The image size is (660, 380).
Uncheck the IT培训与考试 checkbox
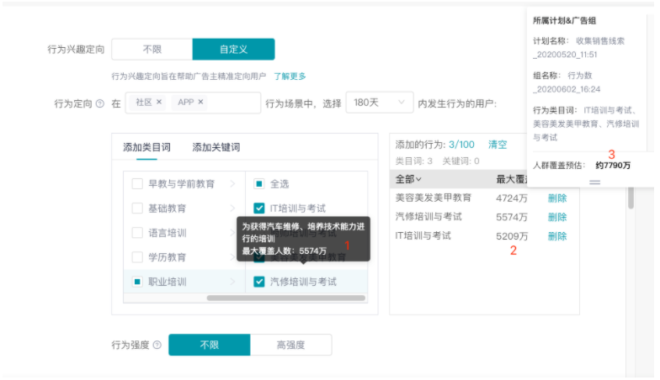click(x=259, y=208)
